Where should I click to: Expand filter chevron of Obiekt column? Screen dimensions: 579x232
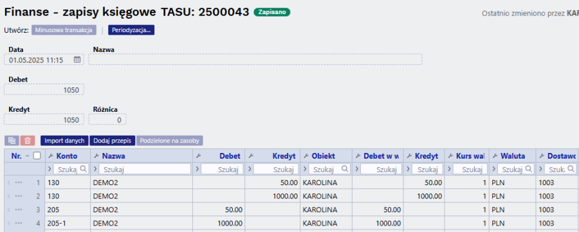[305, 169]
